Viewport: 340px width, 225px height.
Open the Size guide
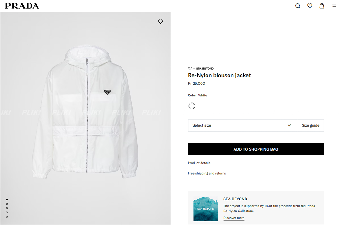(310, 125)
